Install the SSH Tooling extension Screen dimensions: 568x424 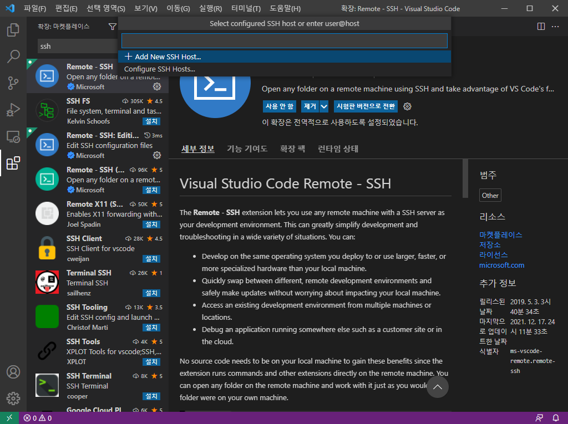pyautogui.click(x=151, y=328)
